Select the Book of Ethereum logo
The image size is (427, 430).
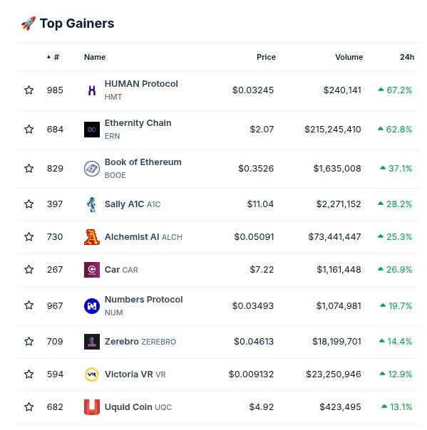92,169
